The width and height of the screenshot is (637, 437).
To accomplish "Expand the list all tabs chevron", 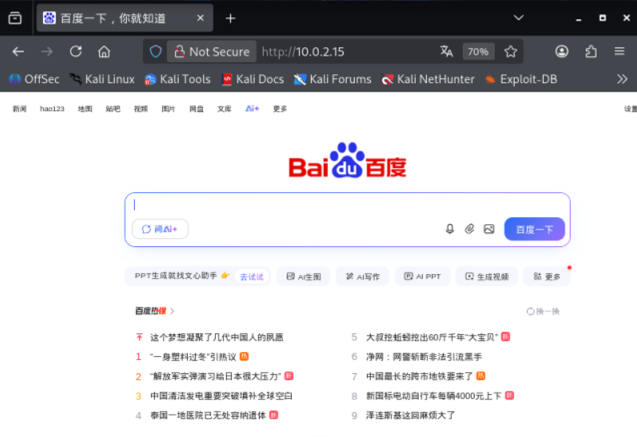I will point(518,18).
